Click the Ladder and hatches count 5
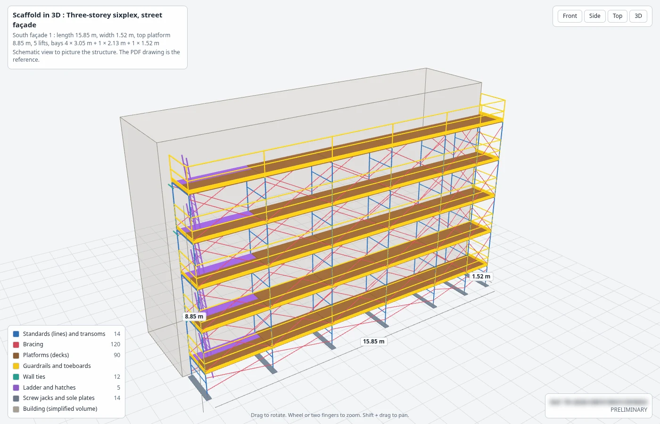 119,388
